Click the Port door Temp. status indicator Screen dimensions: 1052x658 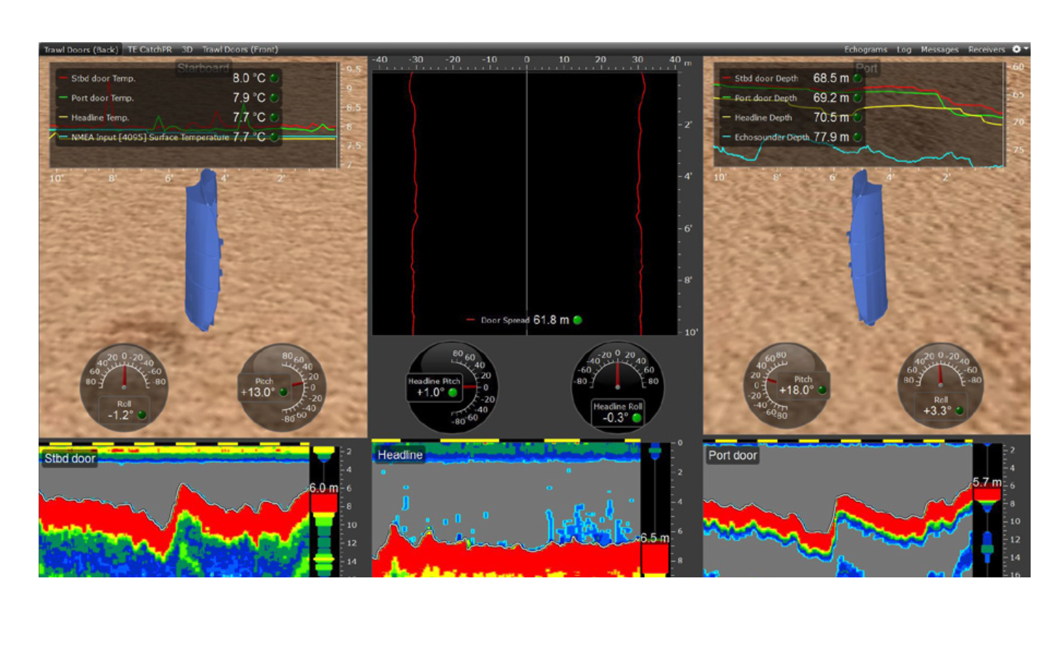(x=274, y=98)
